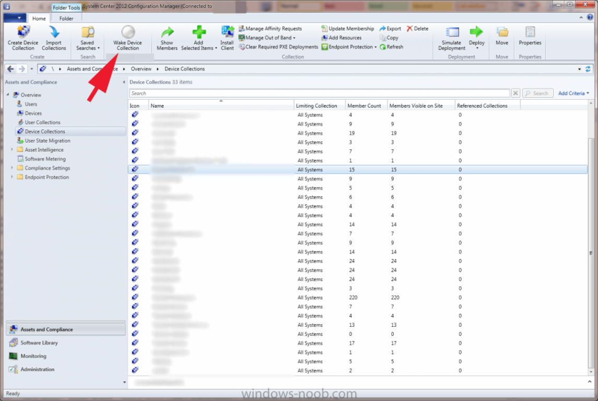Screen dimensions: 598x401
Task: Open Manage Out of Band menu
Action: click(267, 38)
